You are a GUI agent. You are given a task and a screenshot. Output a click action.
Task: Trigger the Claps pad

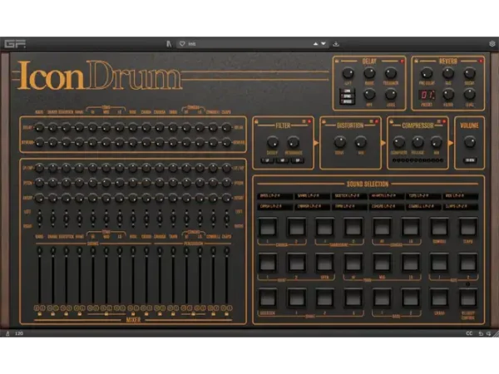(x=467, y=228)
